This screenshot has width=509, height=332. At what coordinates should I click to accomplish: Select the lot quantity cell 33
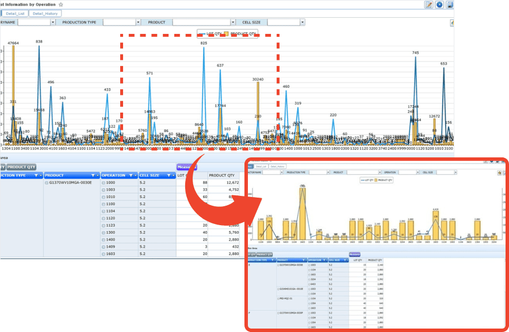192,190
